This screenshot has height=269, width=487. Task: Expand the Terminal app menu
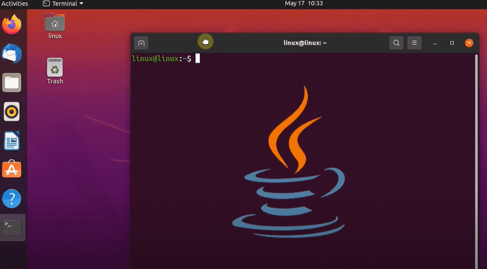pyautogui.click(x=63, y=3)
